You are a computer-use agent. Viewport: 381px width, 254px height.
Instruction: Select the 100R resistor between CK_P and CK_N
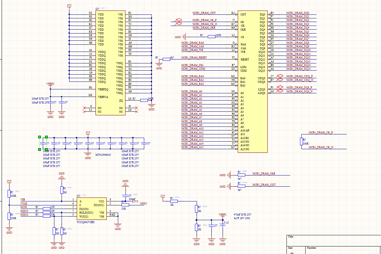coord(301,142)
